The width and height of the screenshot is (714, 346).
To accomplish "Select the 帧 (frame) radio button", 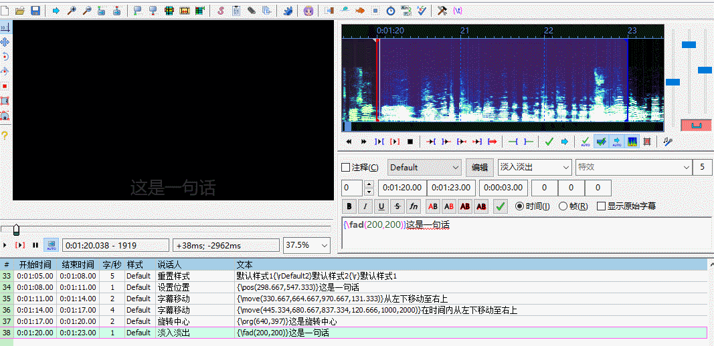I will (563, 206).
